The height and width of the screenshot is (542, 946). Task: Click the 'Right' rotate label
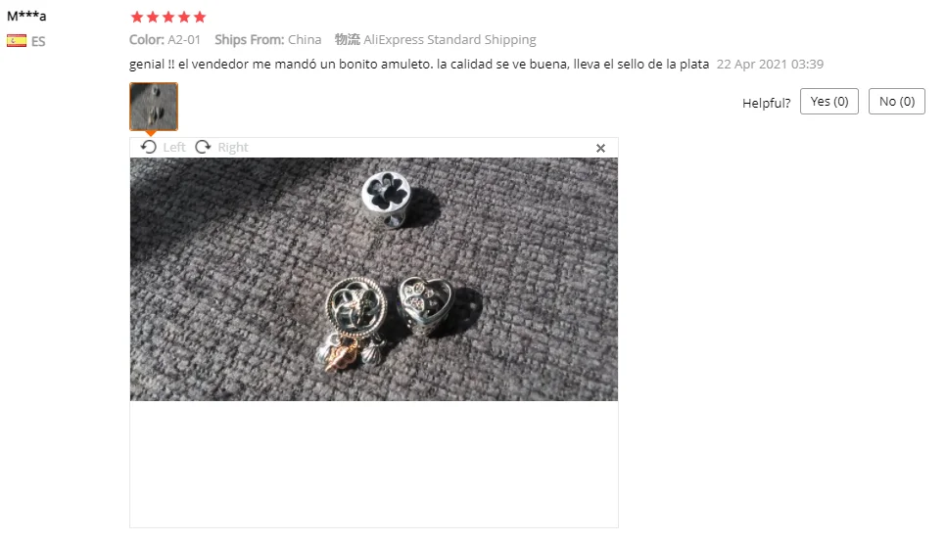[233, 147]
